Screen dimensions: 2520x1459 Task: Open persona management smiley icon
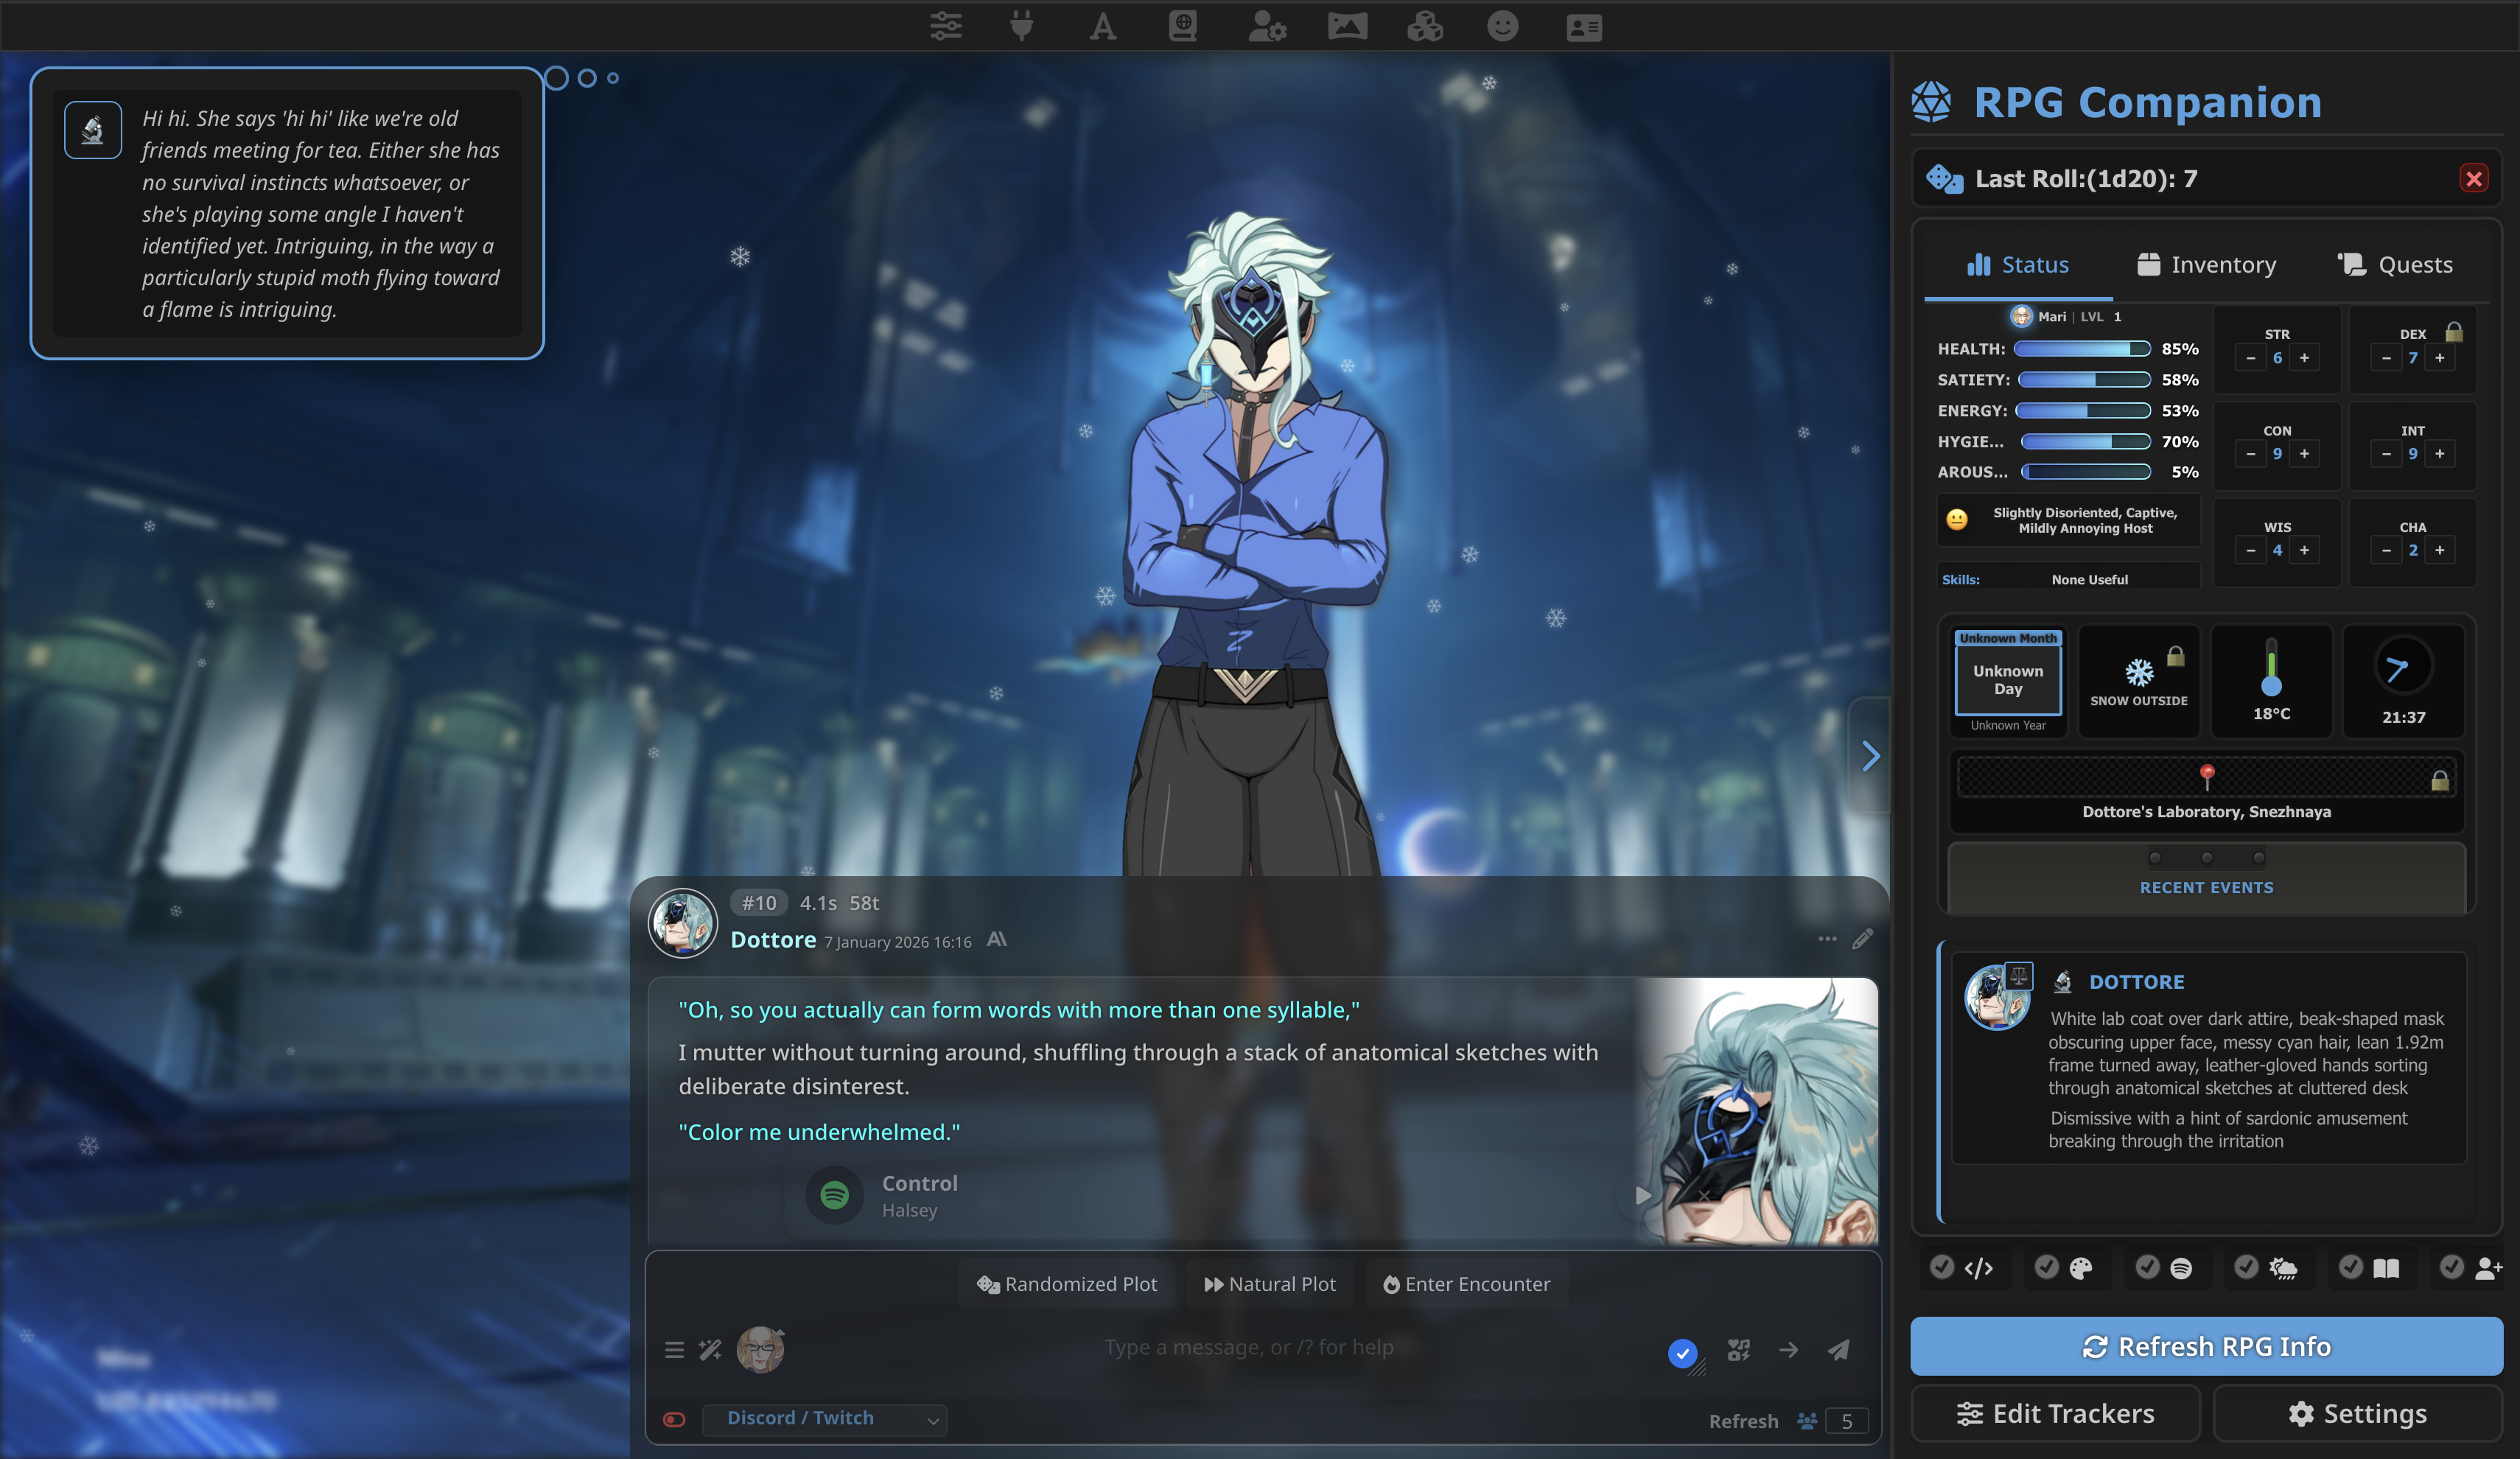[1502, 26]
